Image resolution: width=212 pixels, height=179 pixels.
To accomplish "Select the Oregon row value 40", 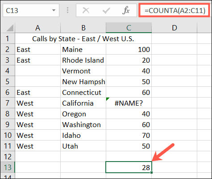I will click(x=129, y=114).
